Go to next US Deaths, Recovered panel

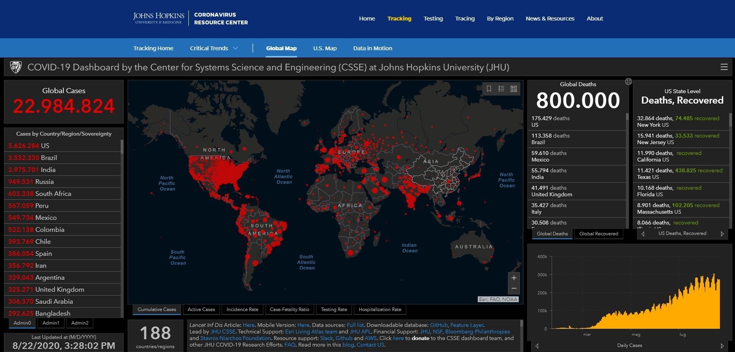coord(722,234)
